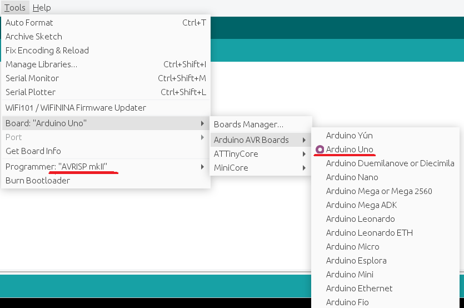
Task: Select Arduino Mega or Mega 2560
Action: point(385,191)
